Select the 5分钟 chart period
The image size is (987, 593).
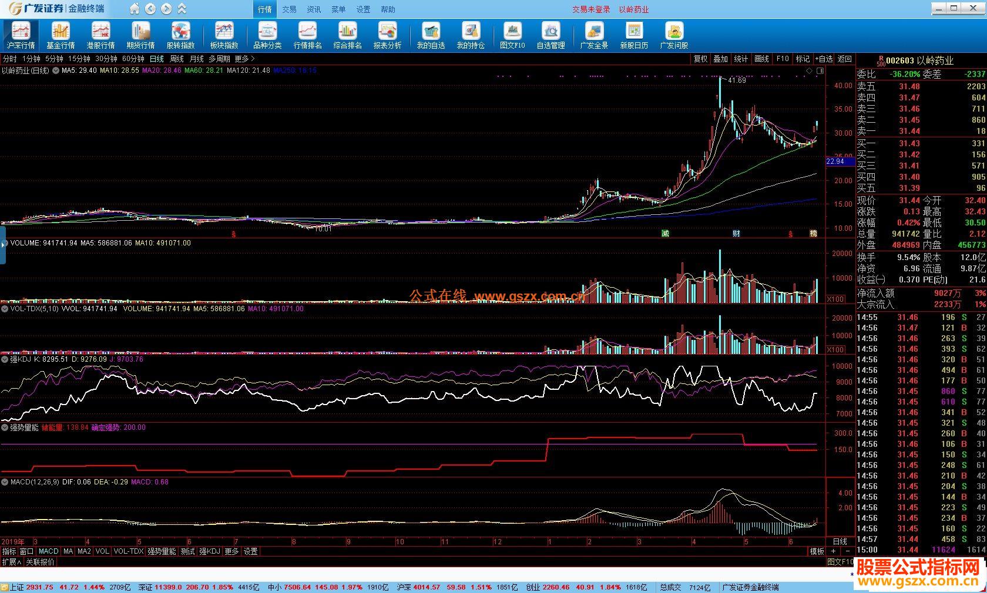point(54,59)
